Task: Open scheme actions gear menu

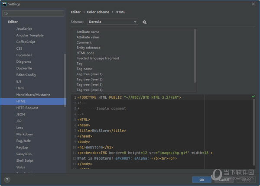Action: tap(144, 22)
